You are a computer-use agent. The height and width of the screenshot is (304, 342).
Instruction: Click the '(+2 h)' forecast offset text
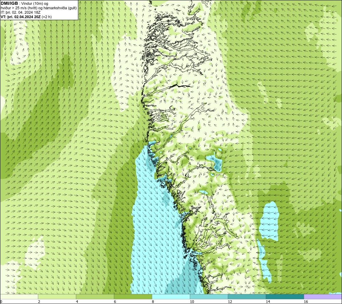(x=47, y=17)
